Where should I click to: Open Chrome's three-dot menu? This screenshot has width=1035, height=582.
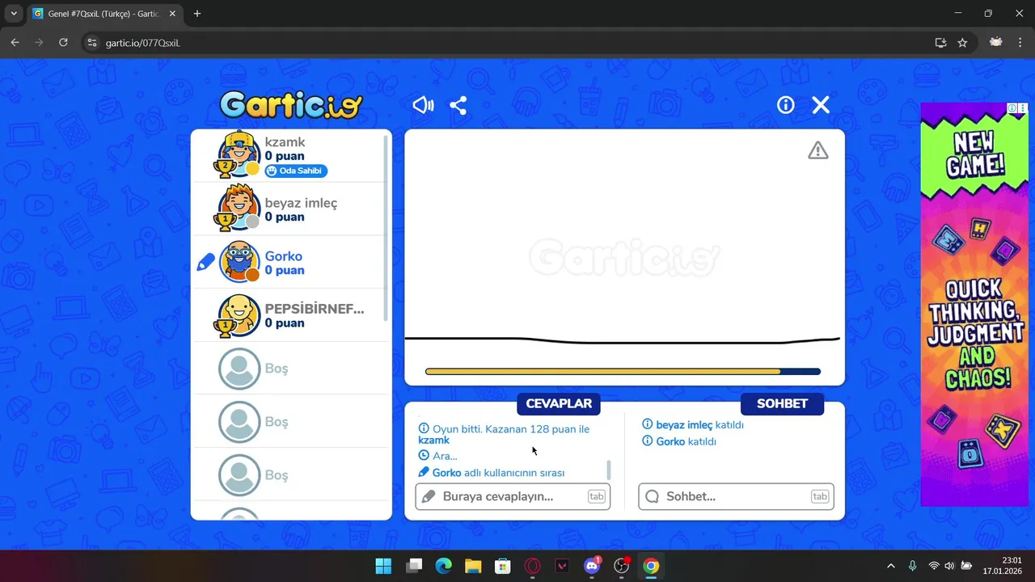click(1020, 43)
